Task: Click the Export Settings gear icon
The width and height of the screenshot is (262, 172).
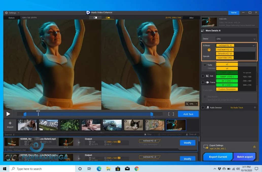Action: 206,147
